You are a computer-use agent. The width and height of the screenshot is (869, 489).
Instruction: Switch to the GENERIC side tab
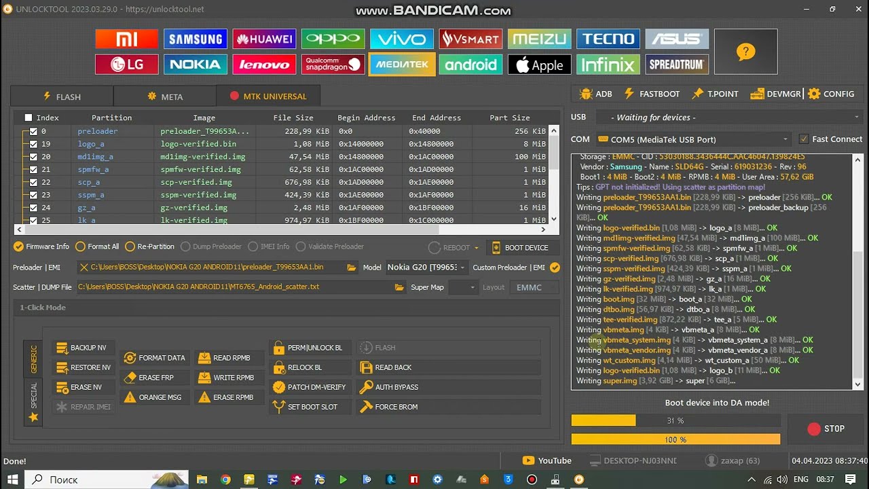[33, 359]
